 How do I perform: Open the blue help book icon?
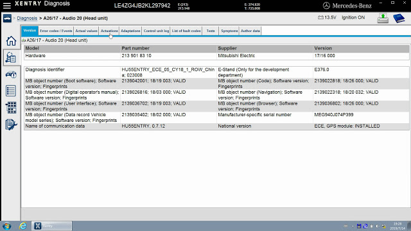[399, 18]
